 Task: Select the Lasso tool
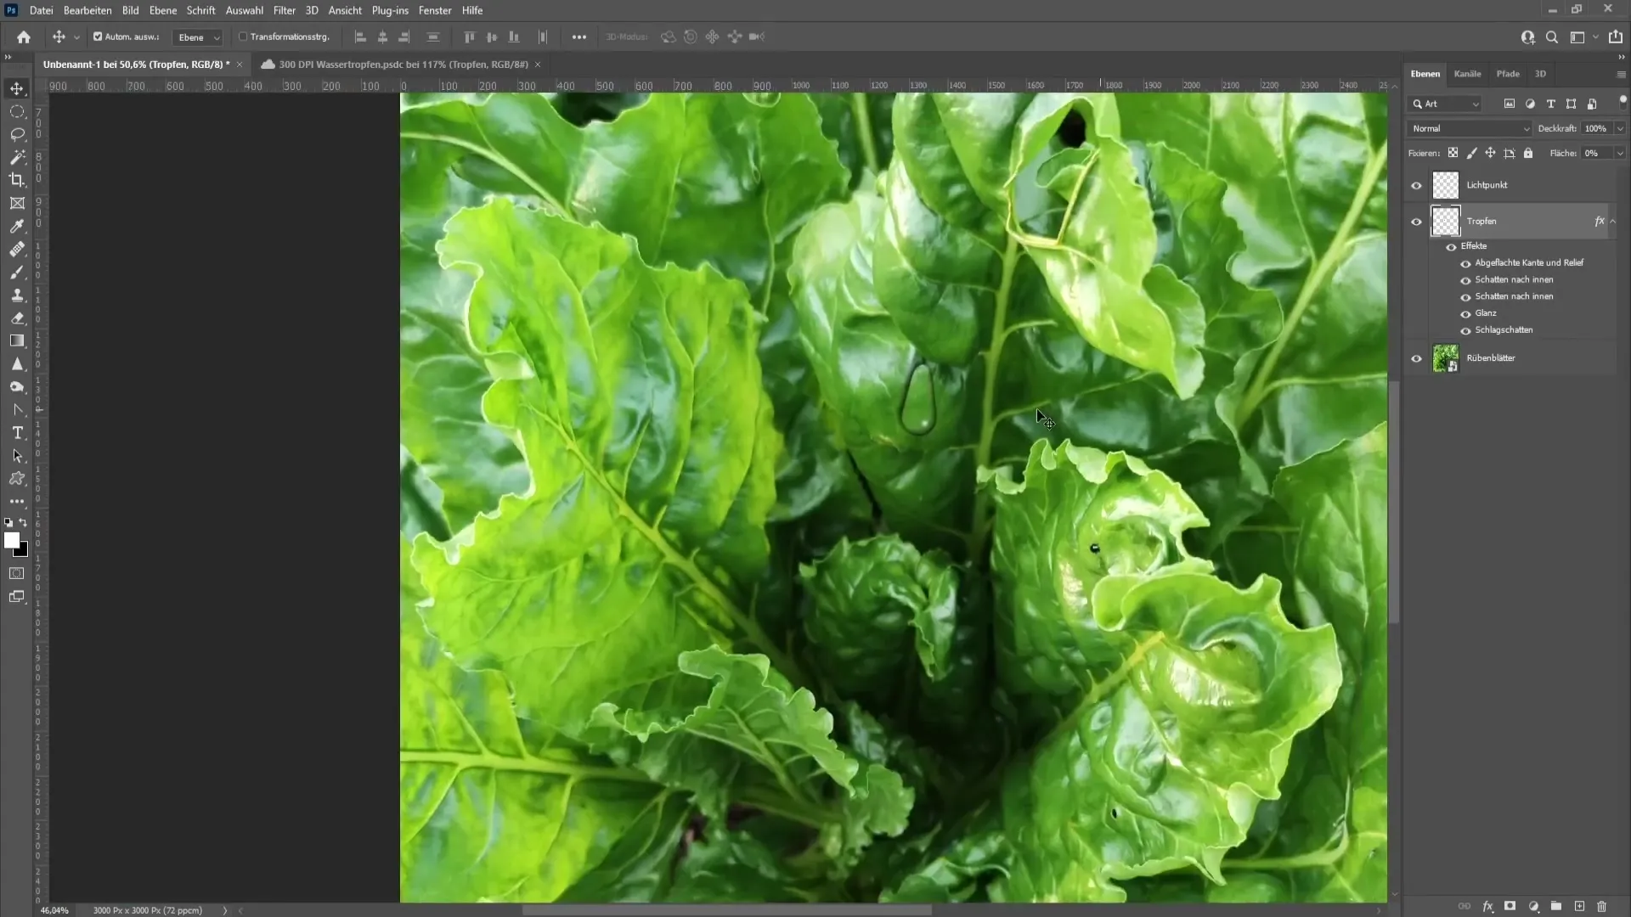click(17, 134)
